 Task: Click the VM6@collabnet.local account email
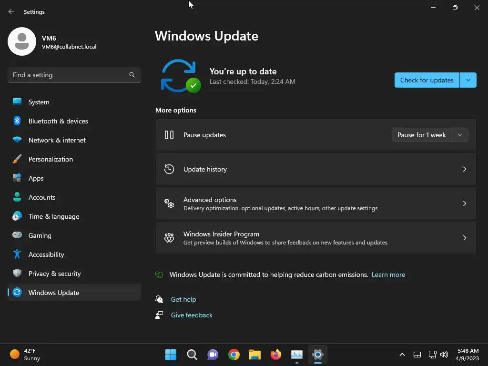point(69,47)
